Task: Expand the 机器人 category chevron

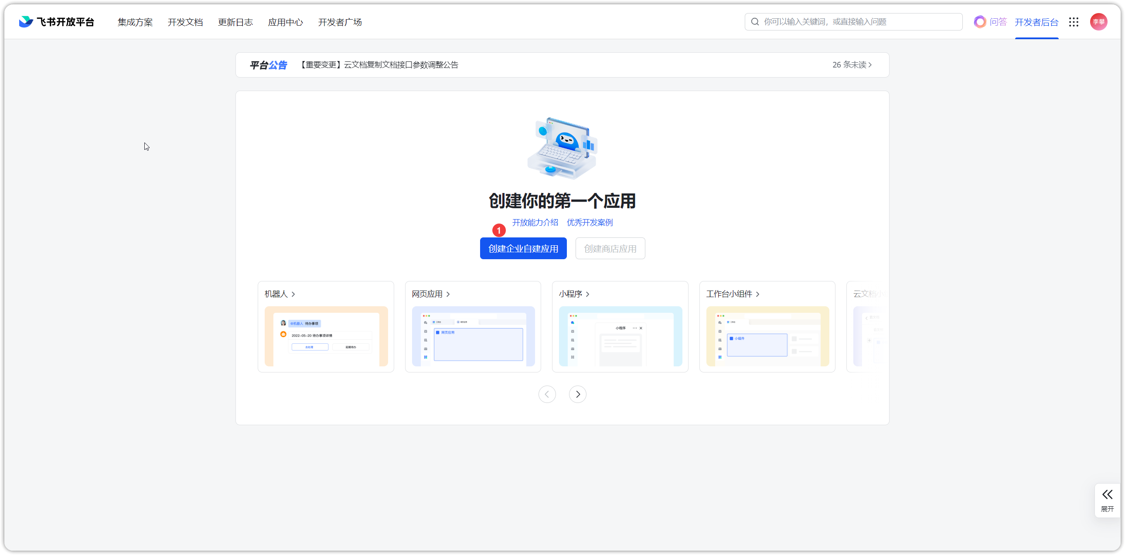Action: point(293,294)
